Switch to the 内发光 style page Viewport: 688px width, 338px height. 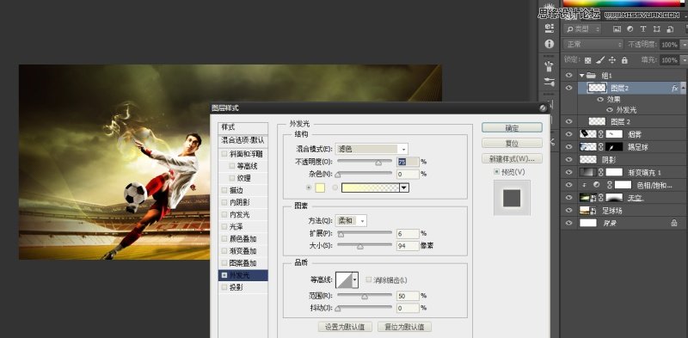tap(240, 215)
